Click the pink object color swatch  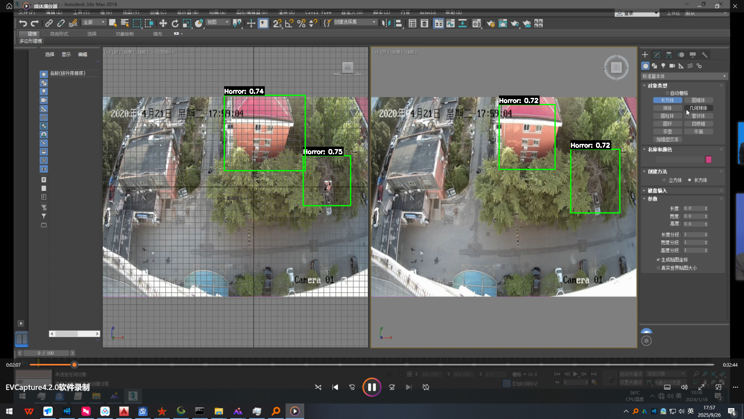point(708,160)
